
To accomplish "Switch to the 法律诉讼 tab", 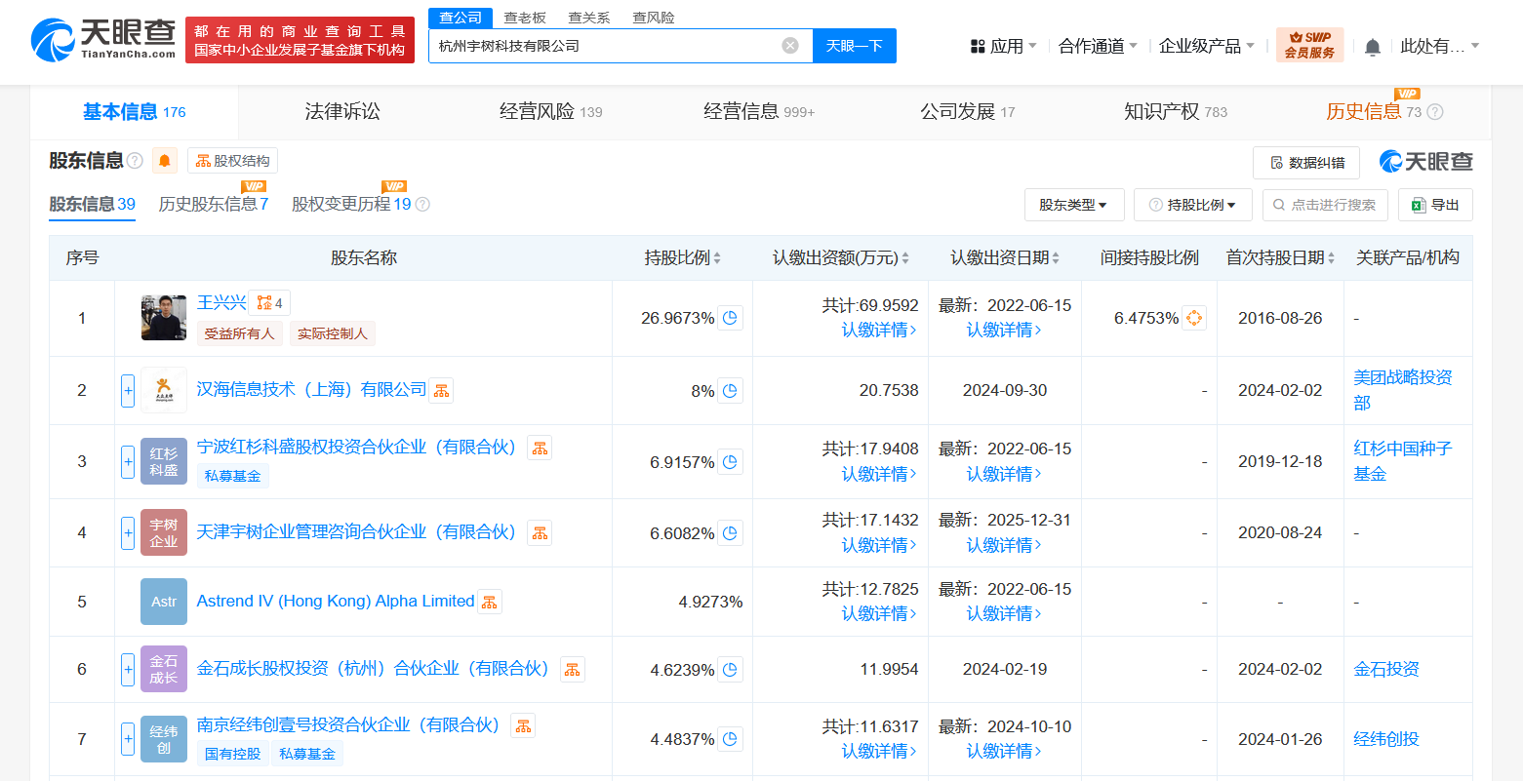I will click(342, 112).
